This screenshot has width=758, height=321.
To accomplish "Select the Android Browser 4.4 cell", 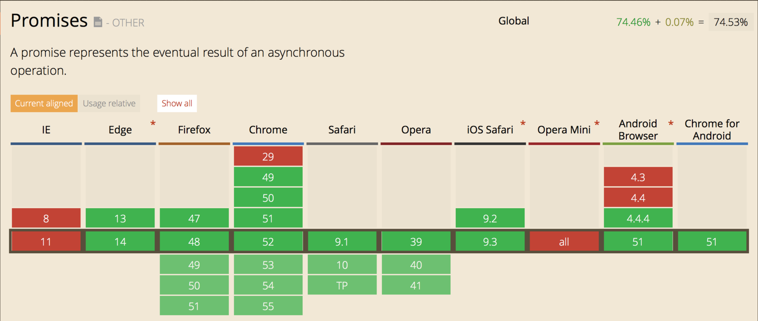I will [638, 198].
